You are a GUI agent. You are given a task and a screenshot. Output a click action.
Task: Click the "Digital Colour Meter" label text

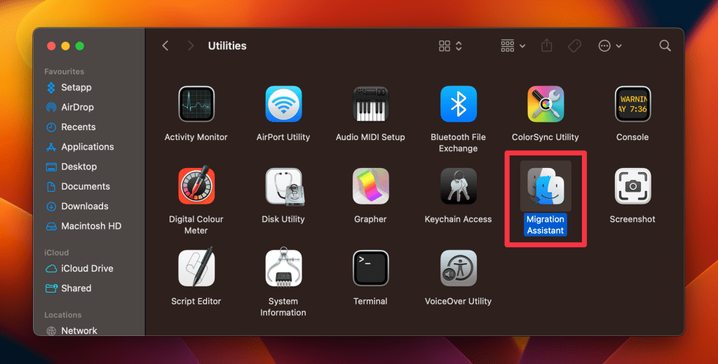[x=196, y=225]
